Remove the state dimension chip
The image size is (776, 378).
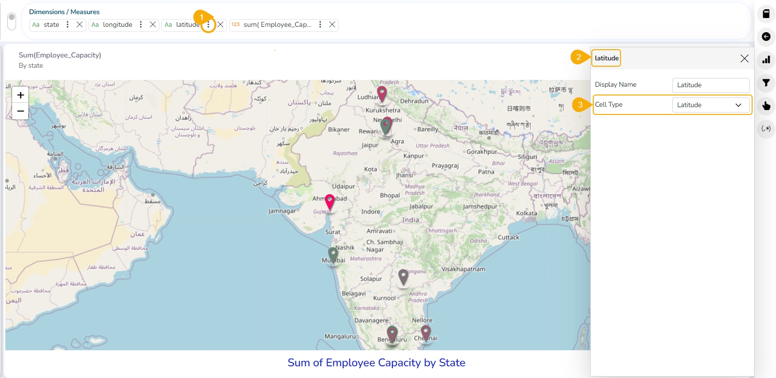click(x=79, y=24)
